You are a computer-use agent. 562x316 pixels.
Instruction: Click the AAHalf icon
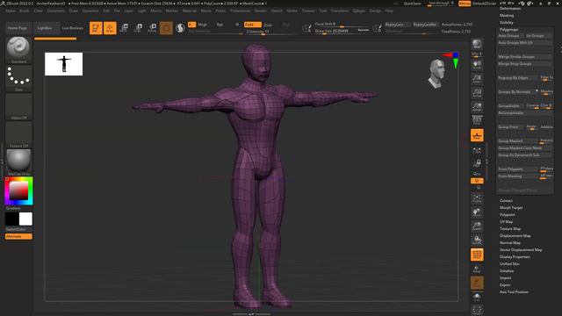(x=477, y=107)
